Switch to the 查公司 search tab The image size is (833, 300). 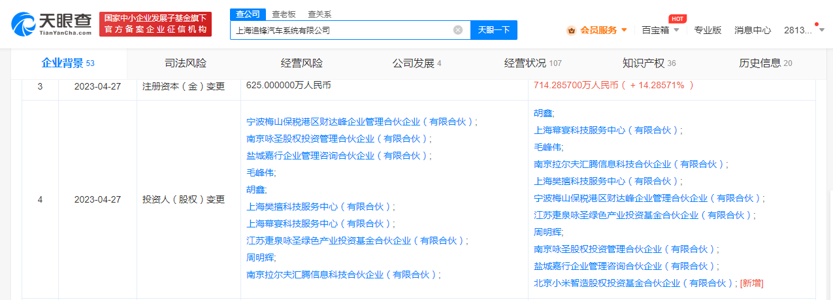pyautogui.click(x=247, y=13)
